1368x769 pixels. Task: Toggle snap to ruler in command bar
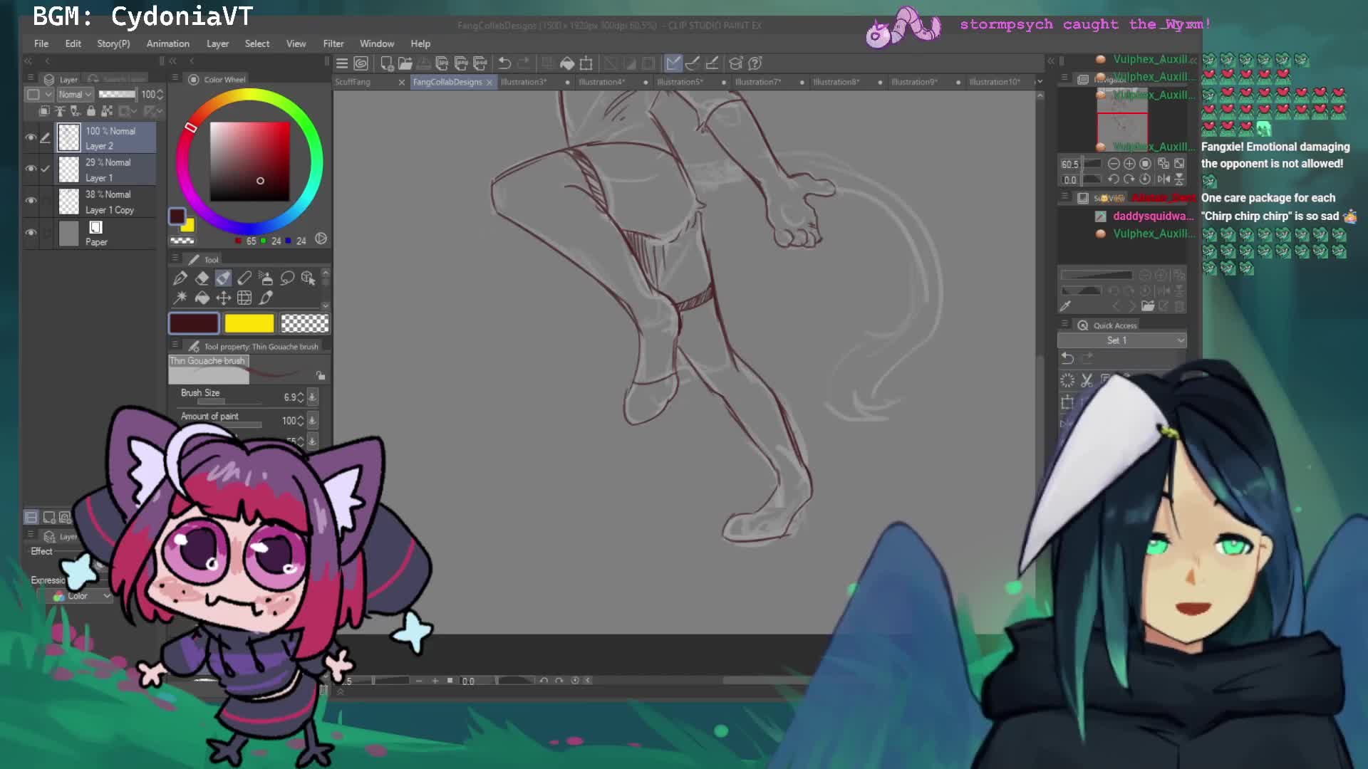click(x=673, y=63)
